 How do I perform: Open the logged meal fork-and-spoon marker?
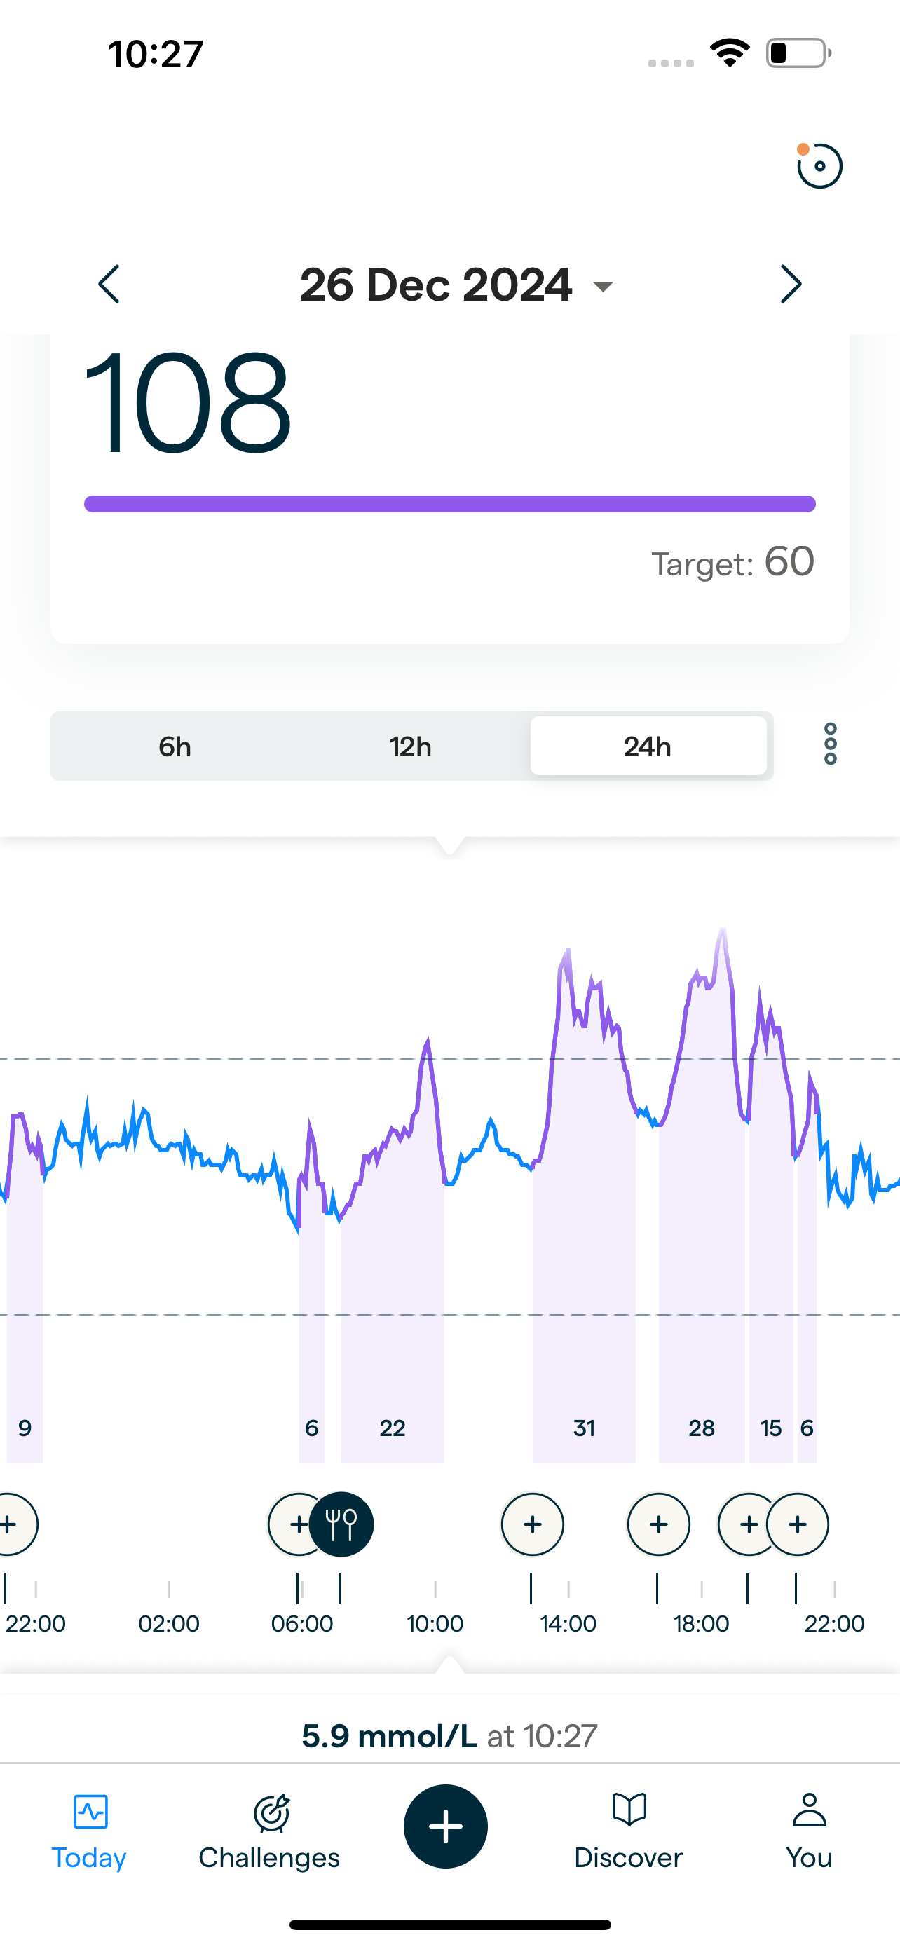pos(341,1524)
